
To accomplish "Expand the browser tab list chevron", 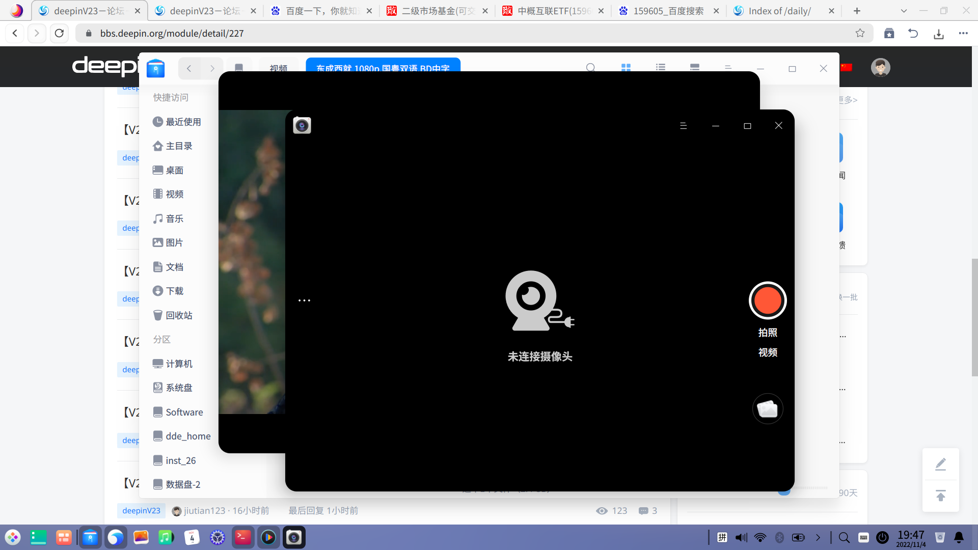I will (904, 11).
